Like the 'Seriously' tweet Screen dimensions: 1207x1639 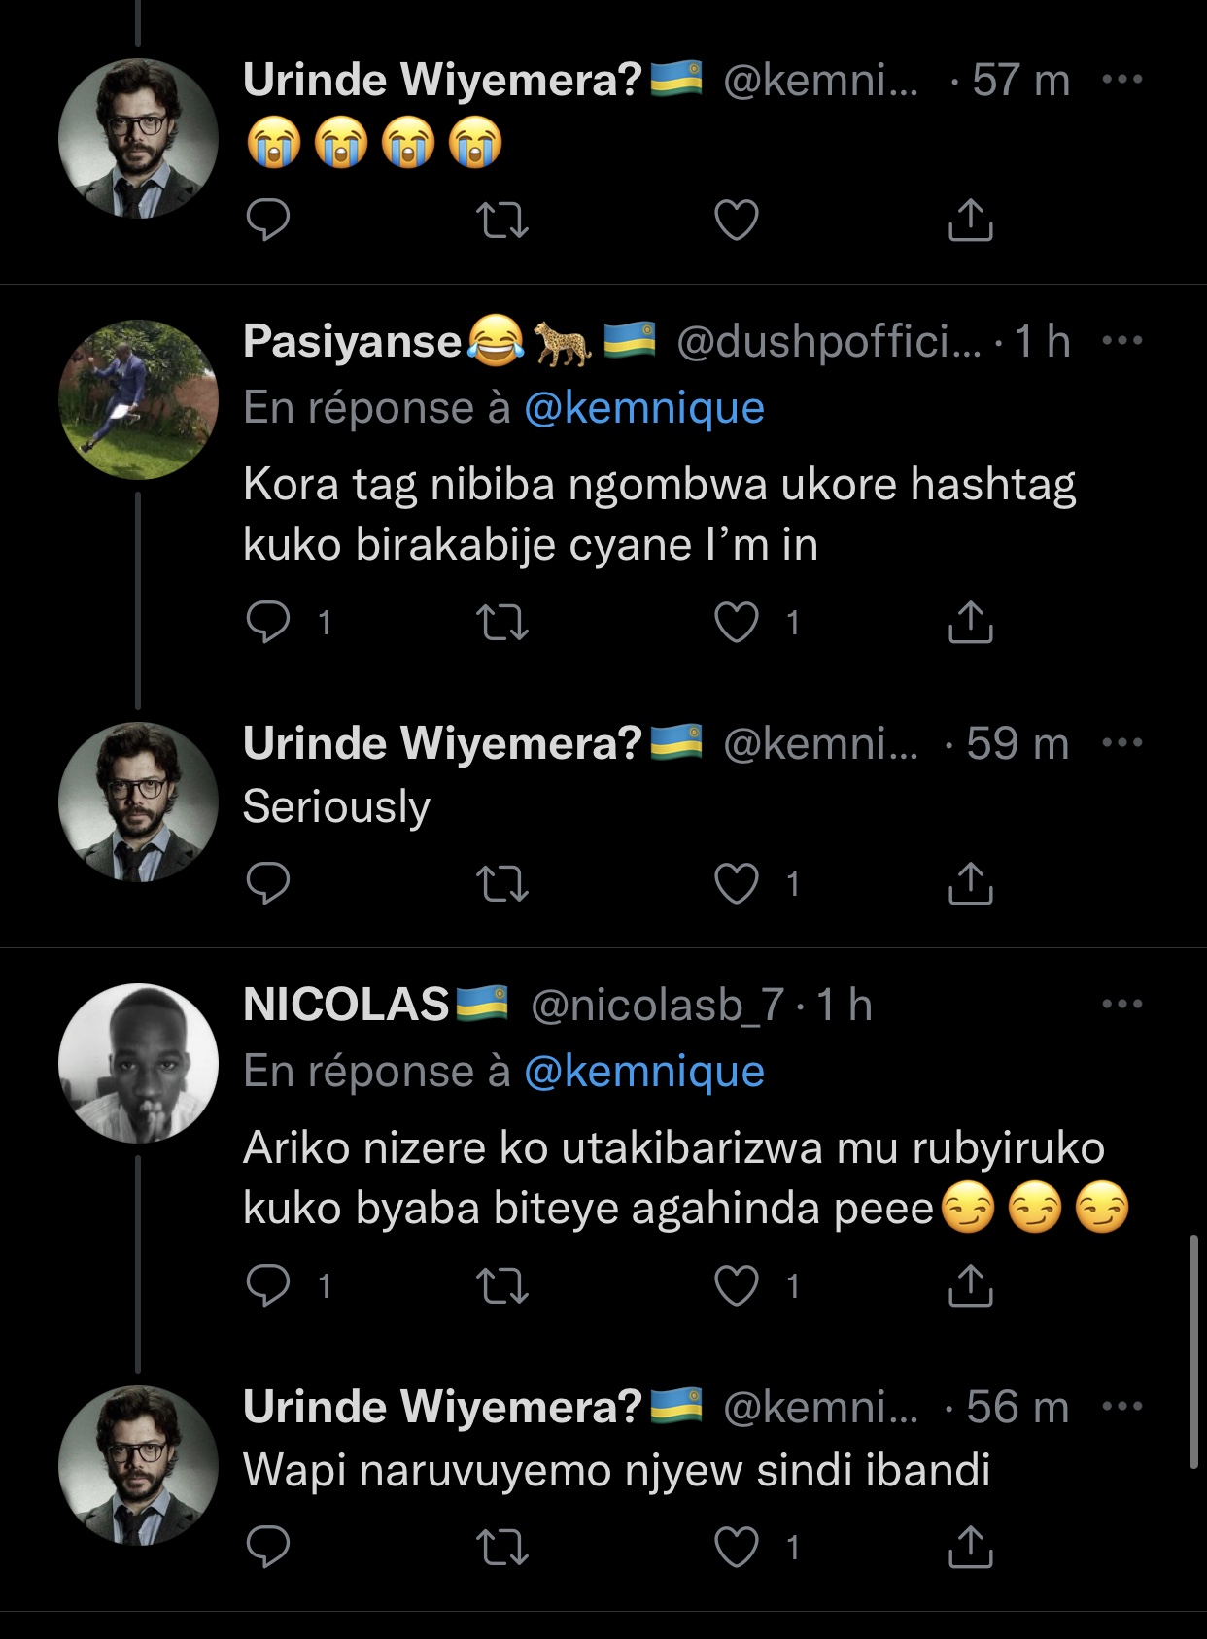coord(736,883)
